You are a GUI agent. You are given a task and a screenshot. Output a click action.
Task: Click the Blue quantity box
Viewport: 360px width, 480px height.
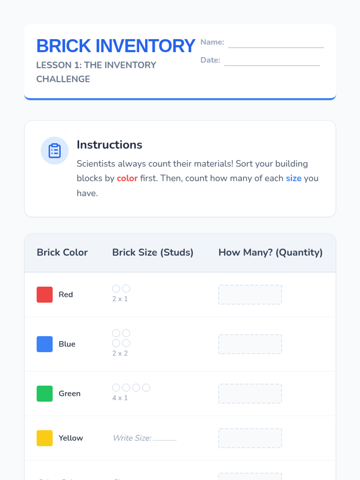tap(250, 344)
